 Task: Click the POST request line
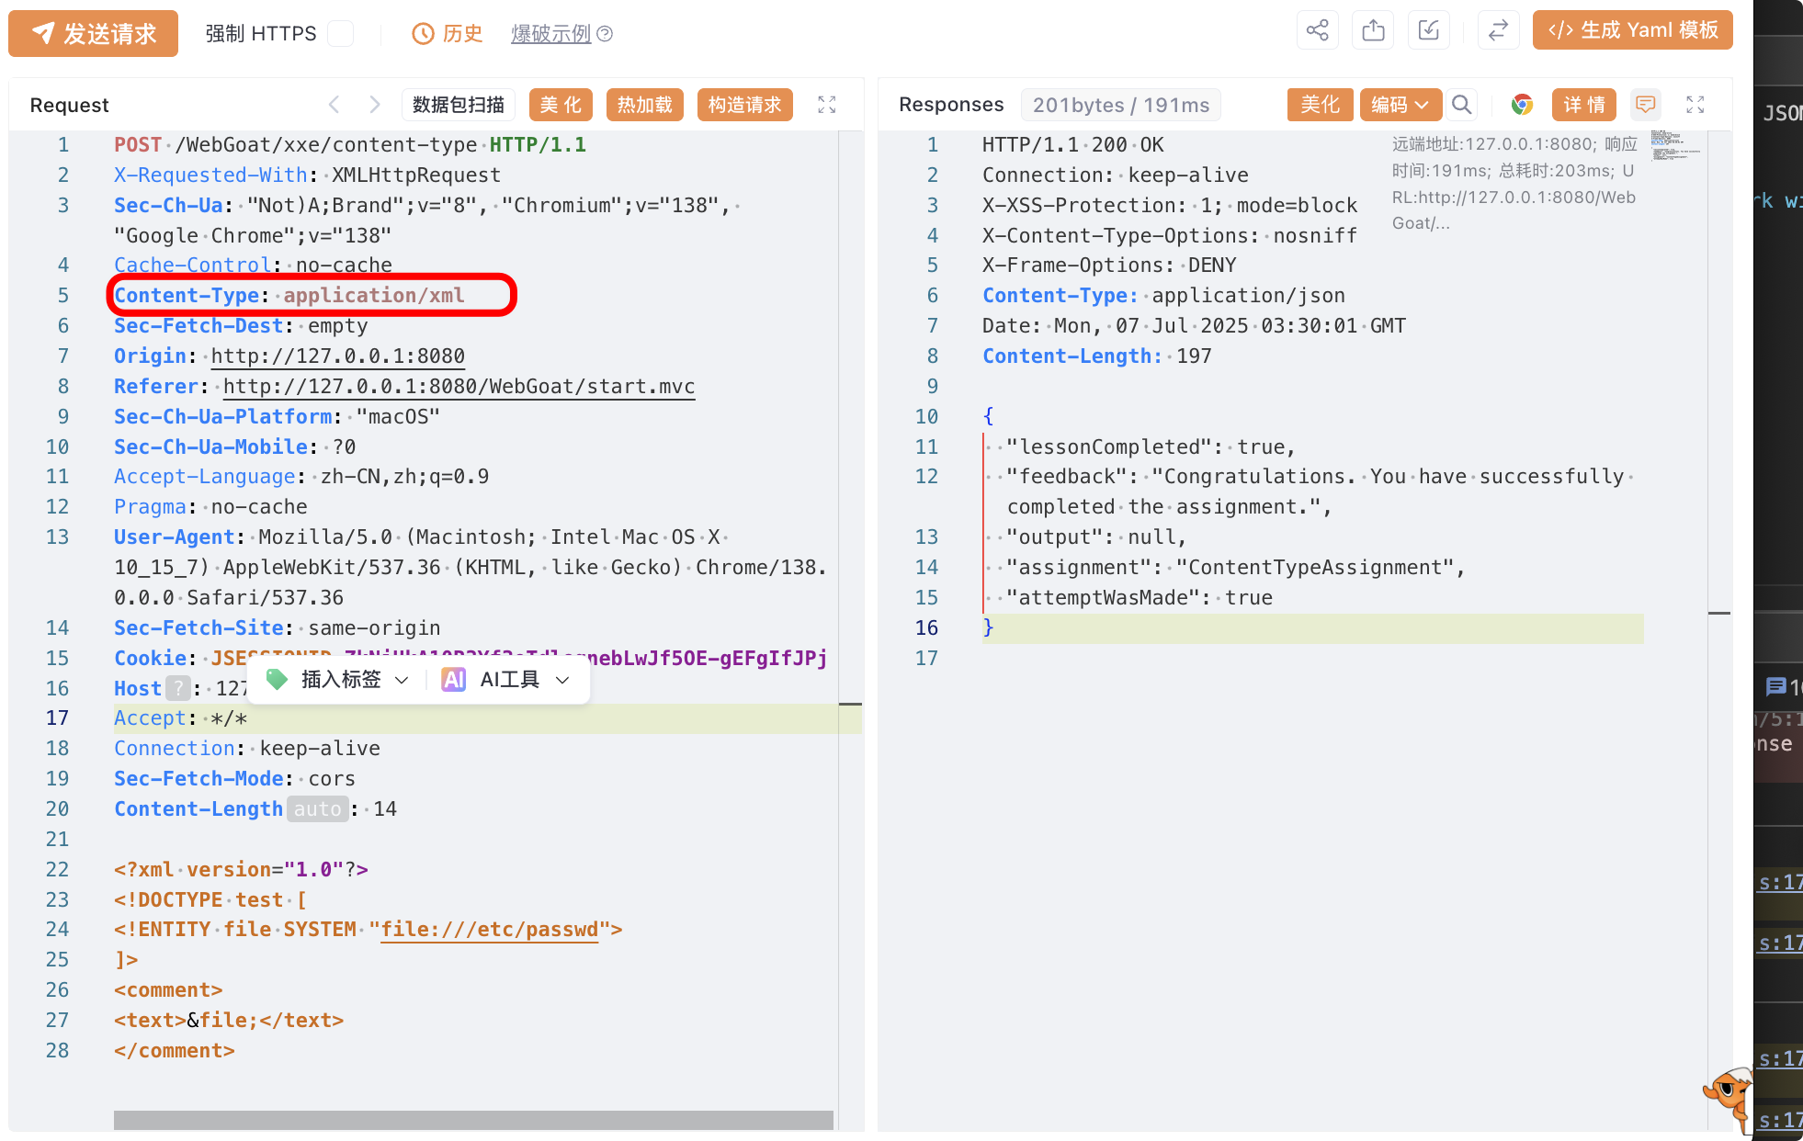(350, 145)
